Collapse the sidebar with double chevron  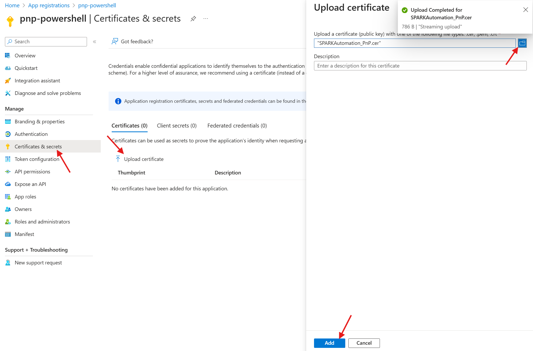pyautogui.click(x=95, y=42)
